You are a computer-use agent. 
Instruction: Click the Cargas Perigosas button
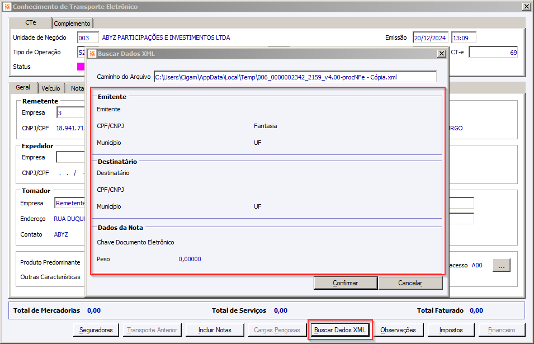tap(277, 330)
